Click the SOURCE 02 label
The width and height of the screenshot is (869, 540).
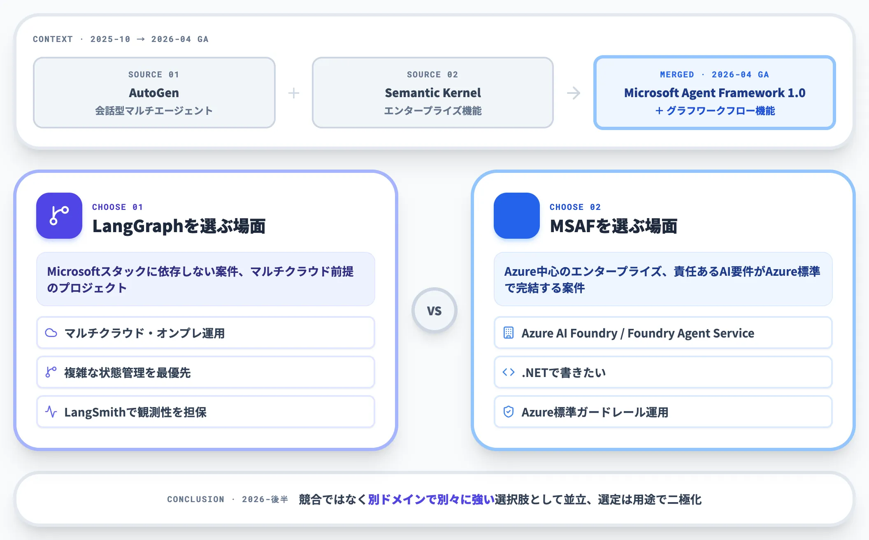[x=432, y=74]
